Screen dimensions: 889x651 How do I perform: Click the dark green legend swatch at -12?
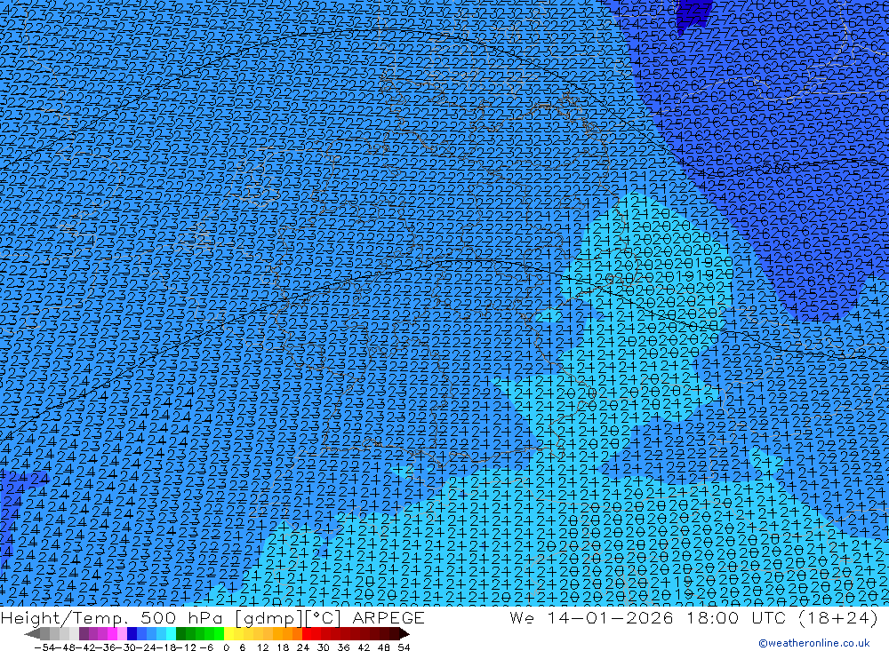[180, 634]
